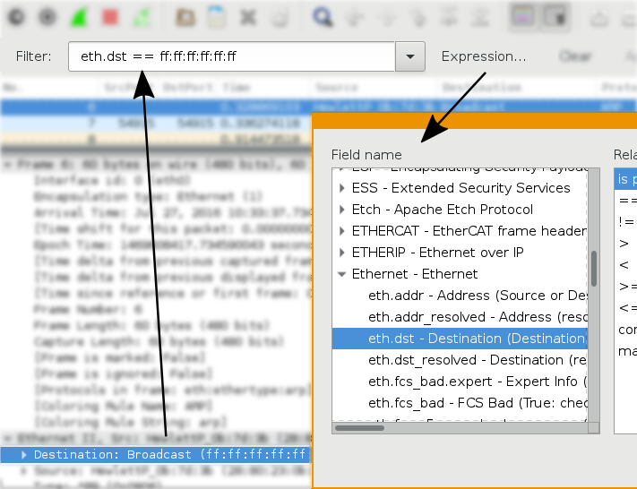Image resolution: width=637 pixels, height=489 pixels.
Task: Stop the running capture (red square)
Action: pyautogui.click(x=110, y=18)
